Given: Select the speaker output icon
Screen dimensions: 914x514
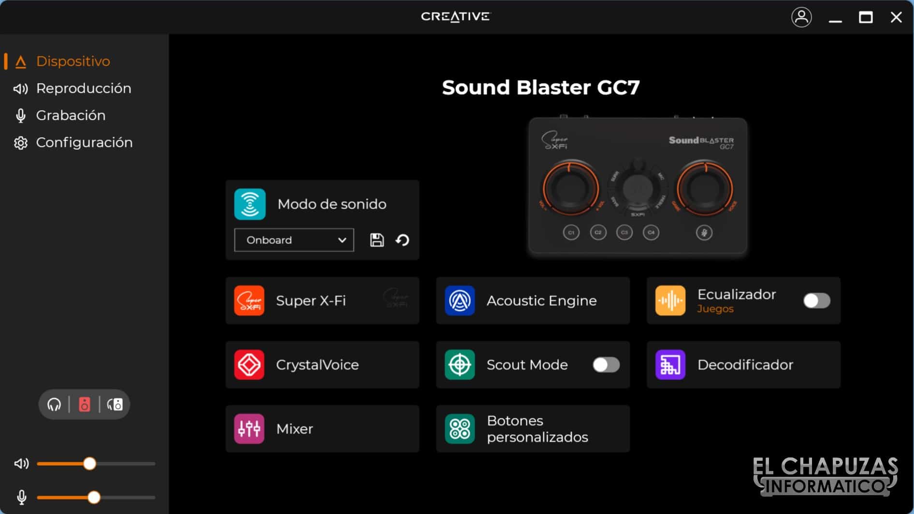Looking at the screenshot, I should (85, 404).
